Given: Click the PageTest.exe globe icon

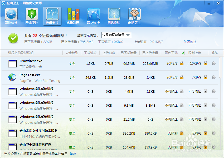Looking at the screenshot, I should pos(12,77).
